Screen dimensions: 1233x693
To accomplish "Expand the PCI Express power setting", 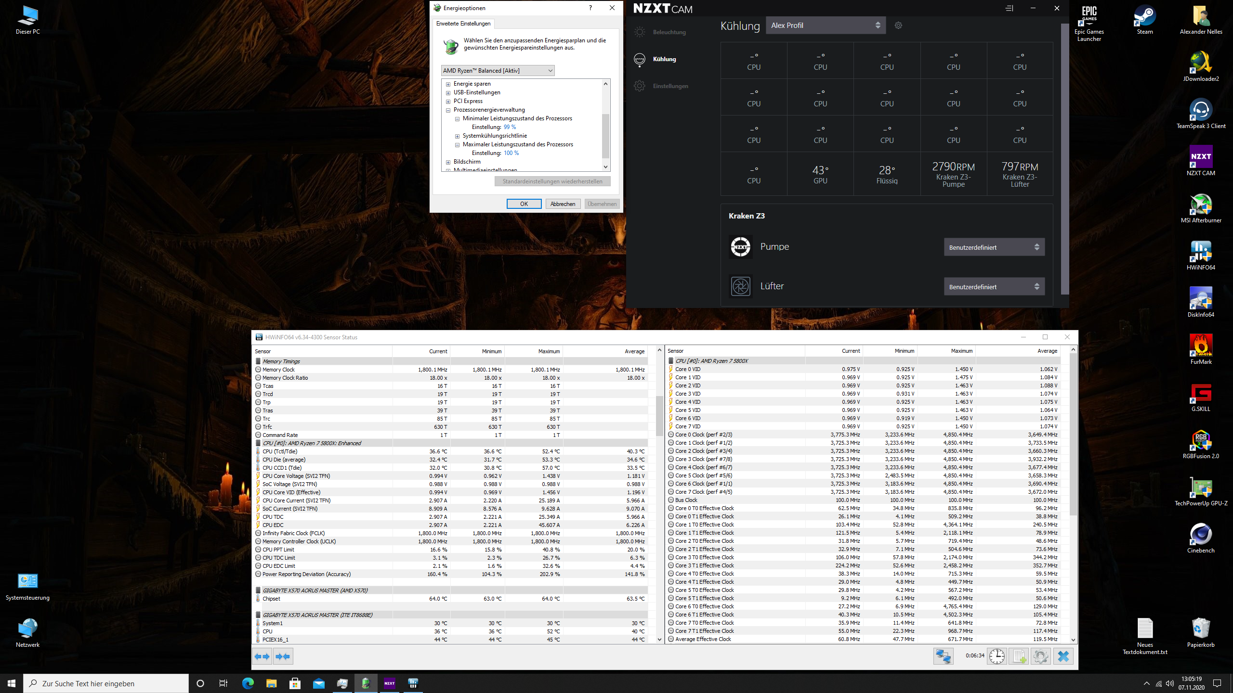I will coord(448,102).
